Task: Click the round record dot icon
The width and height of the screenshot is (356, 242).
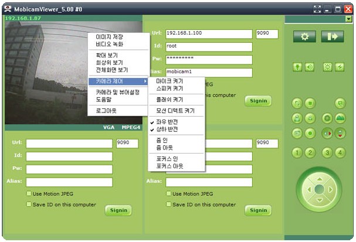Action: click(310, 133)
